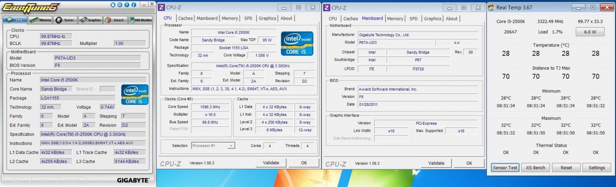
Task: Click OK in the first CPU-Z window
Action: pos(304,163)
